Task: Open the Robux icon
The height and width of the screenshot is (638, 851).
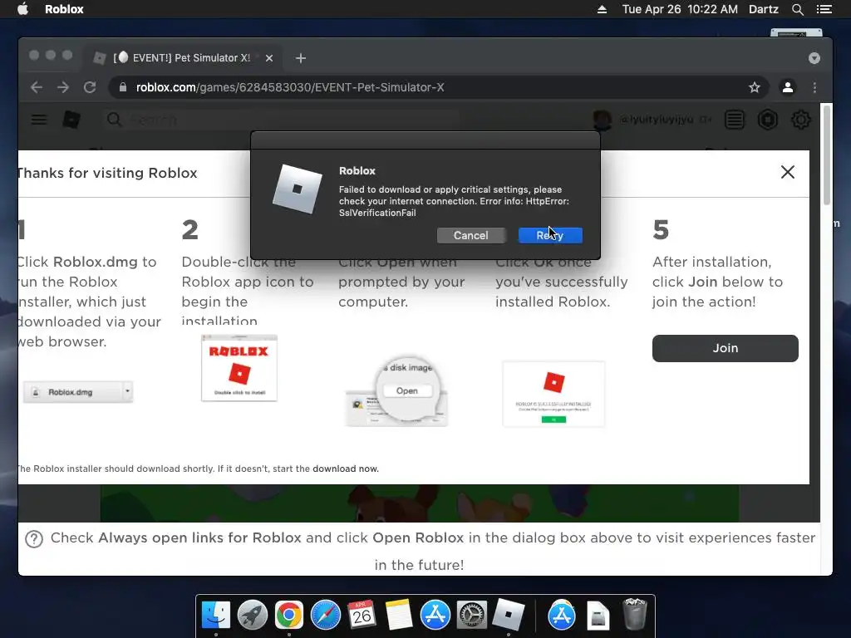Action: 767,120
